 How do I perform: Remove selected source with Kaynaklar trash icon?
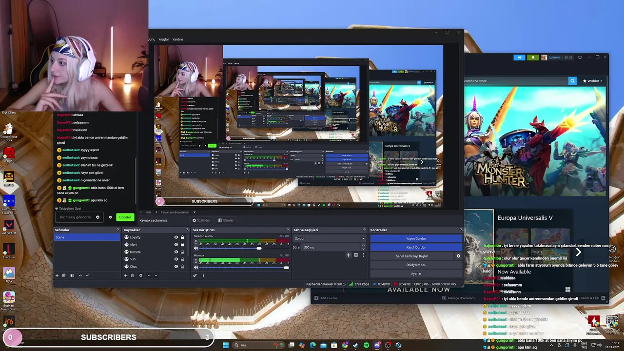coord(133,275)
